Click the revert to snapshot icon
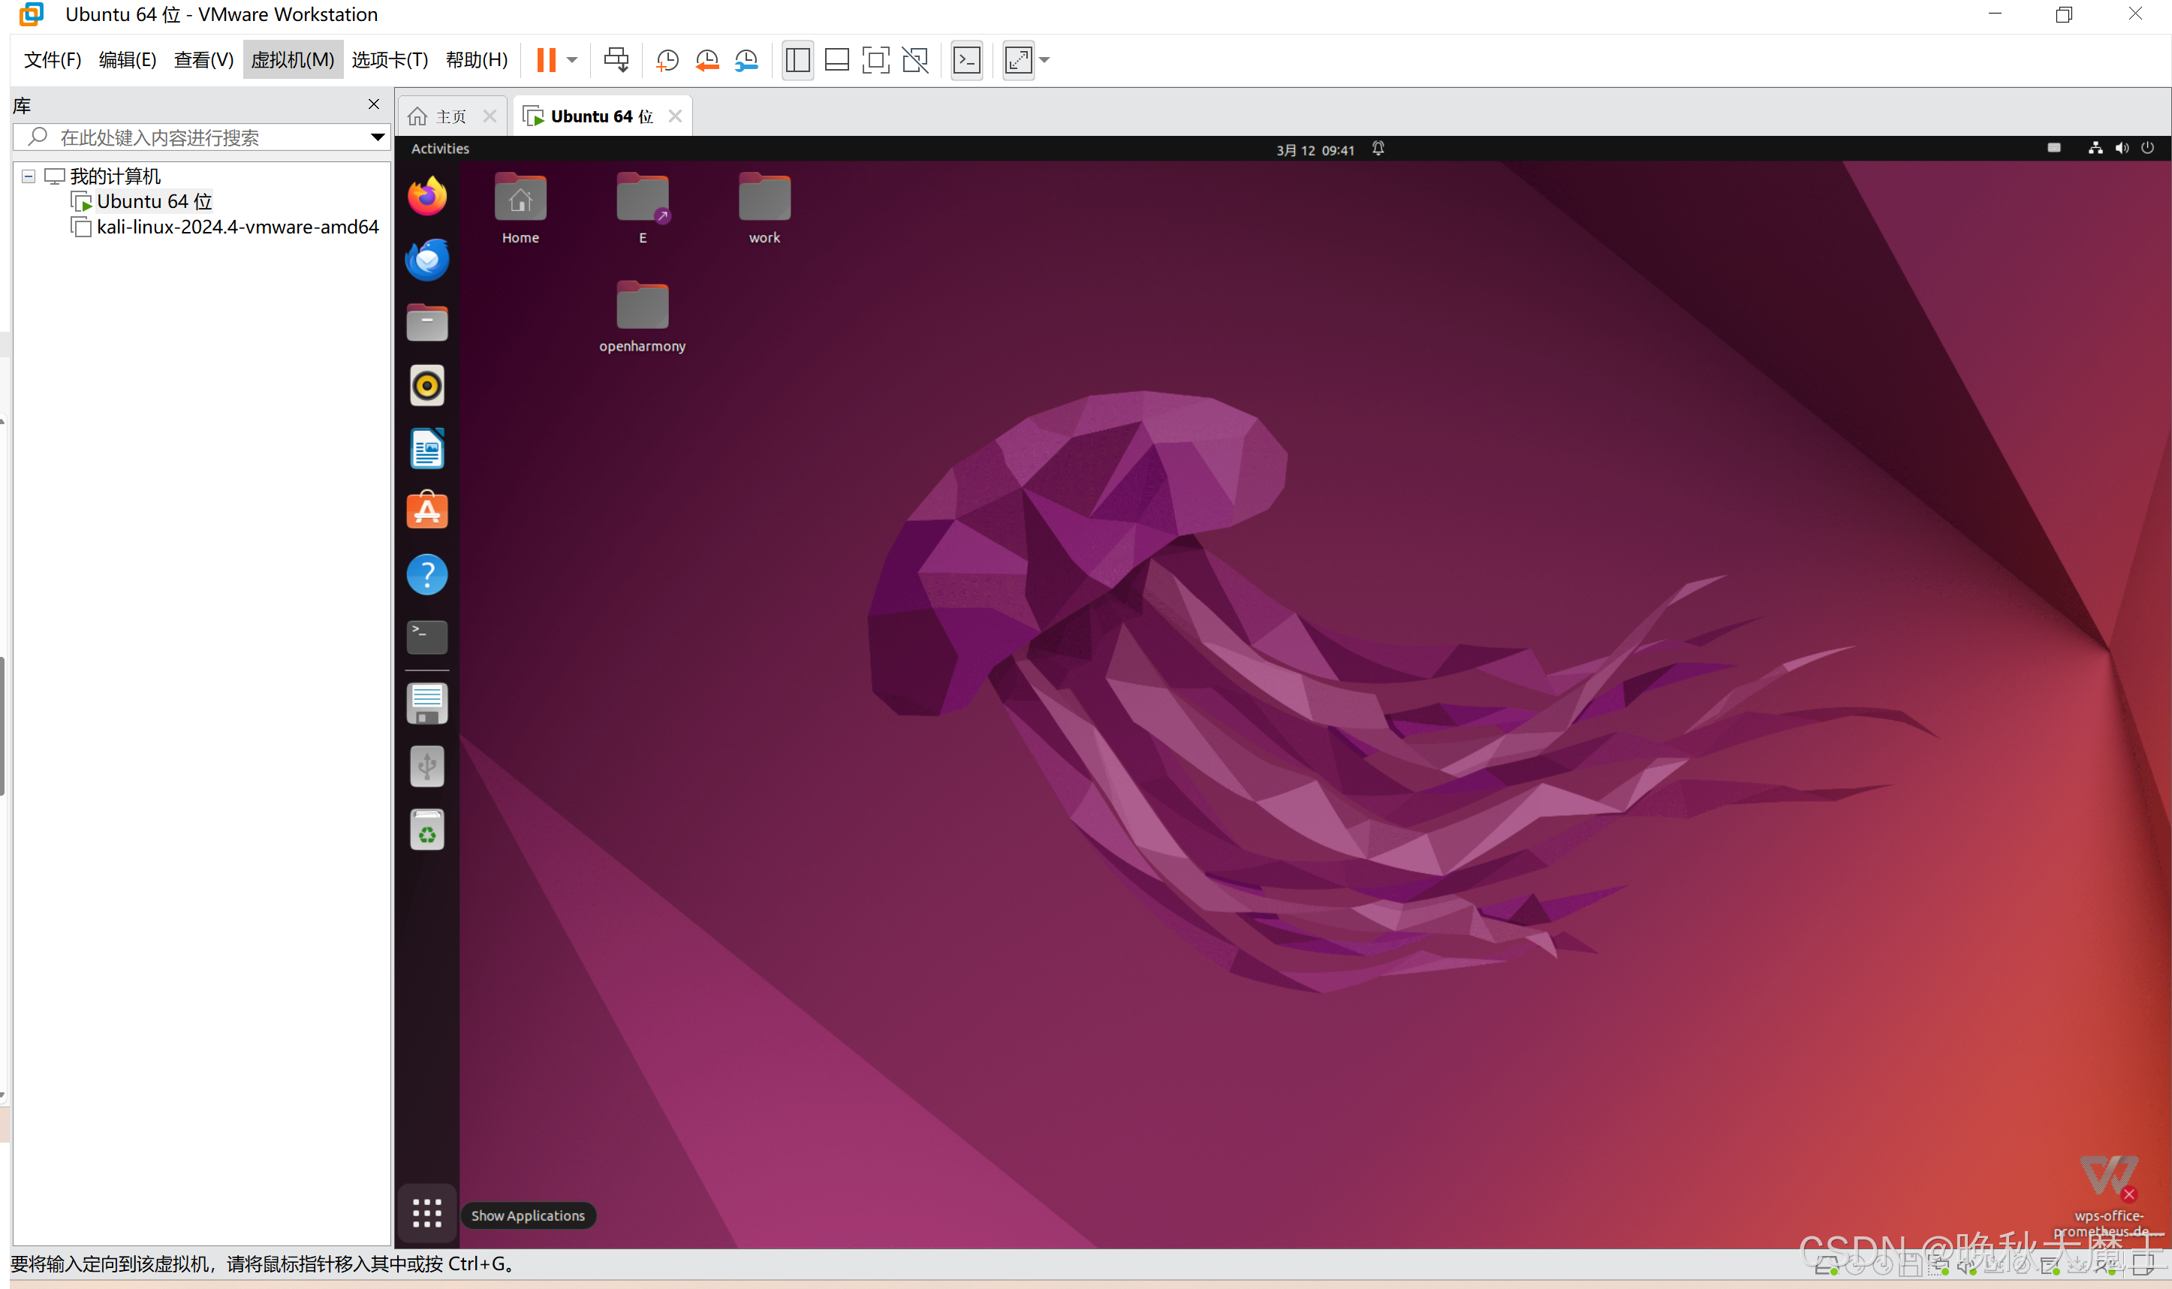 click(707, 60)
